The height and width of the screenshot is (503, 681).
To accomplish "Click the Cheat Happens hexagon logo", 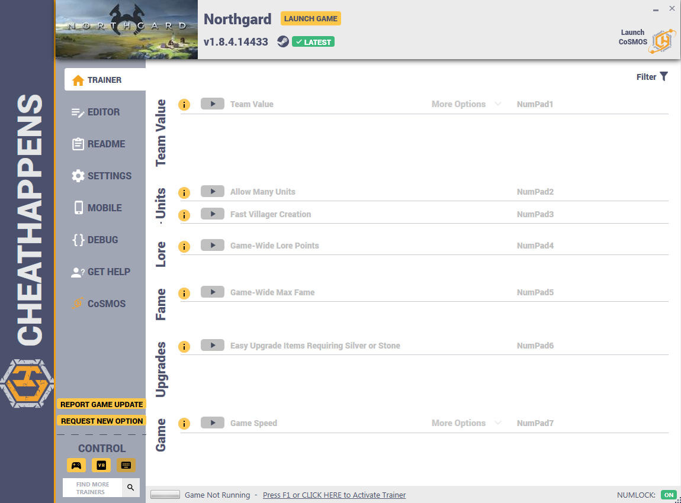I will [x=27, y=383].
